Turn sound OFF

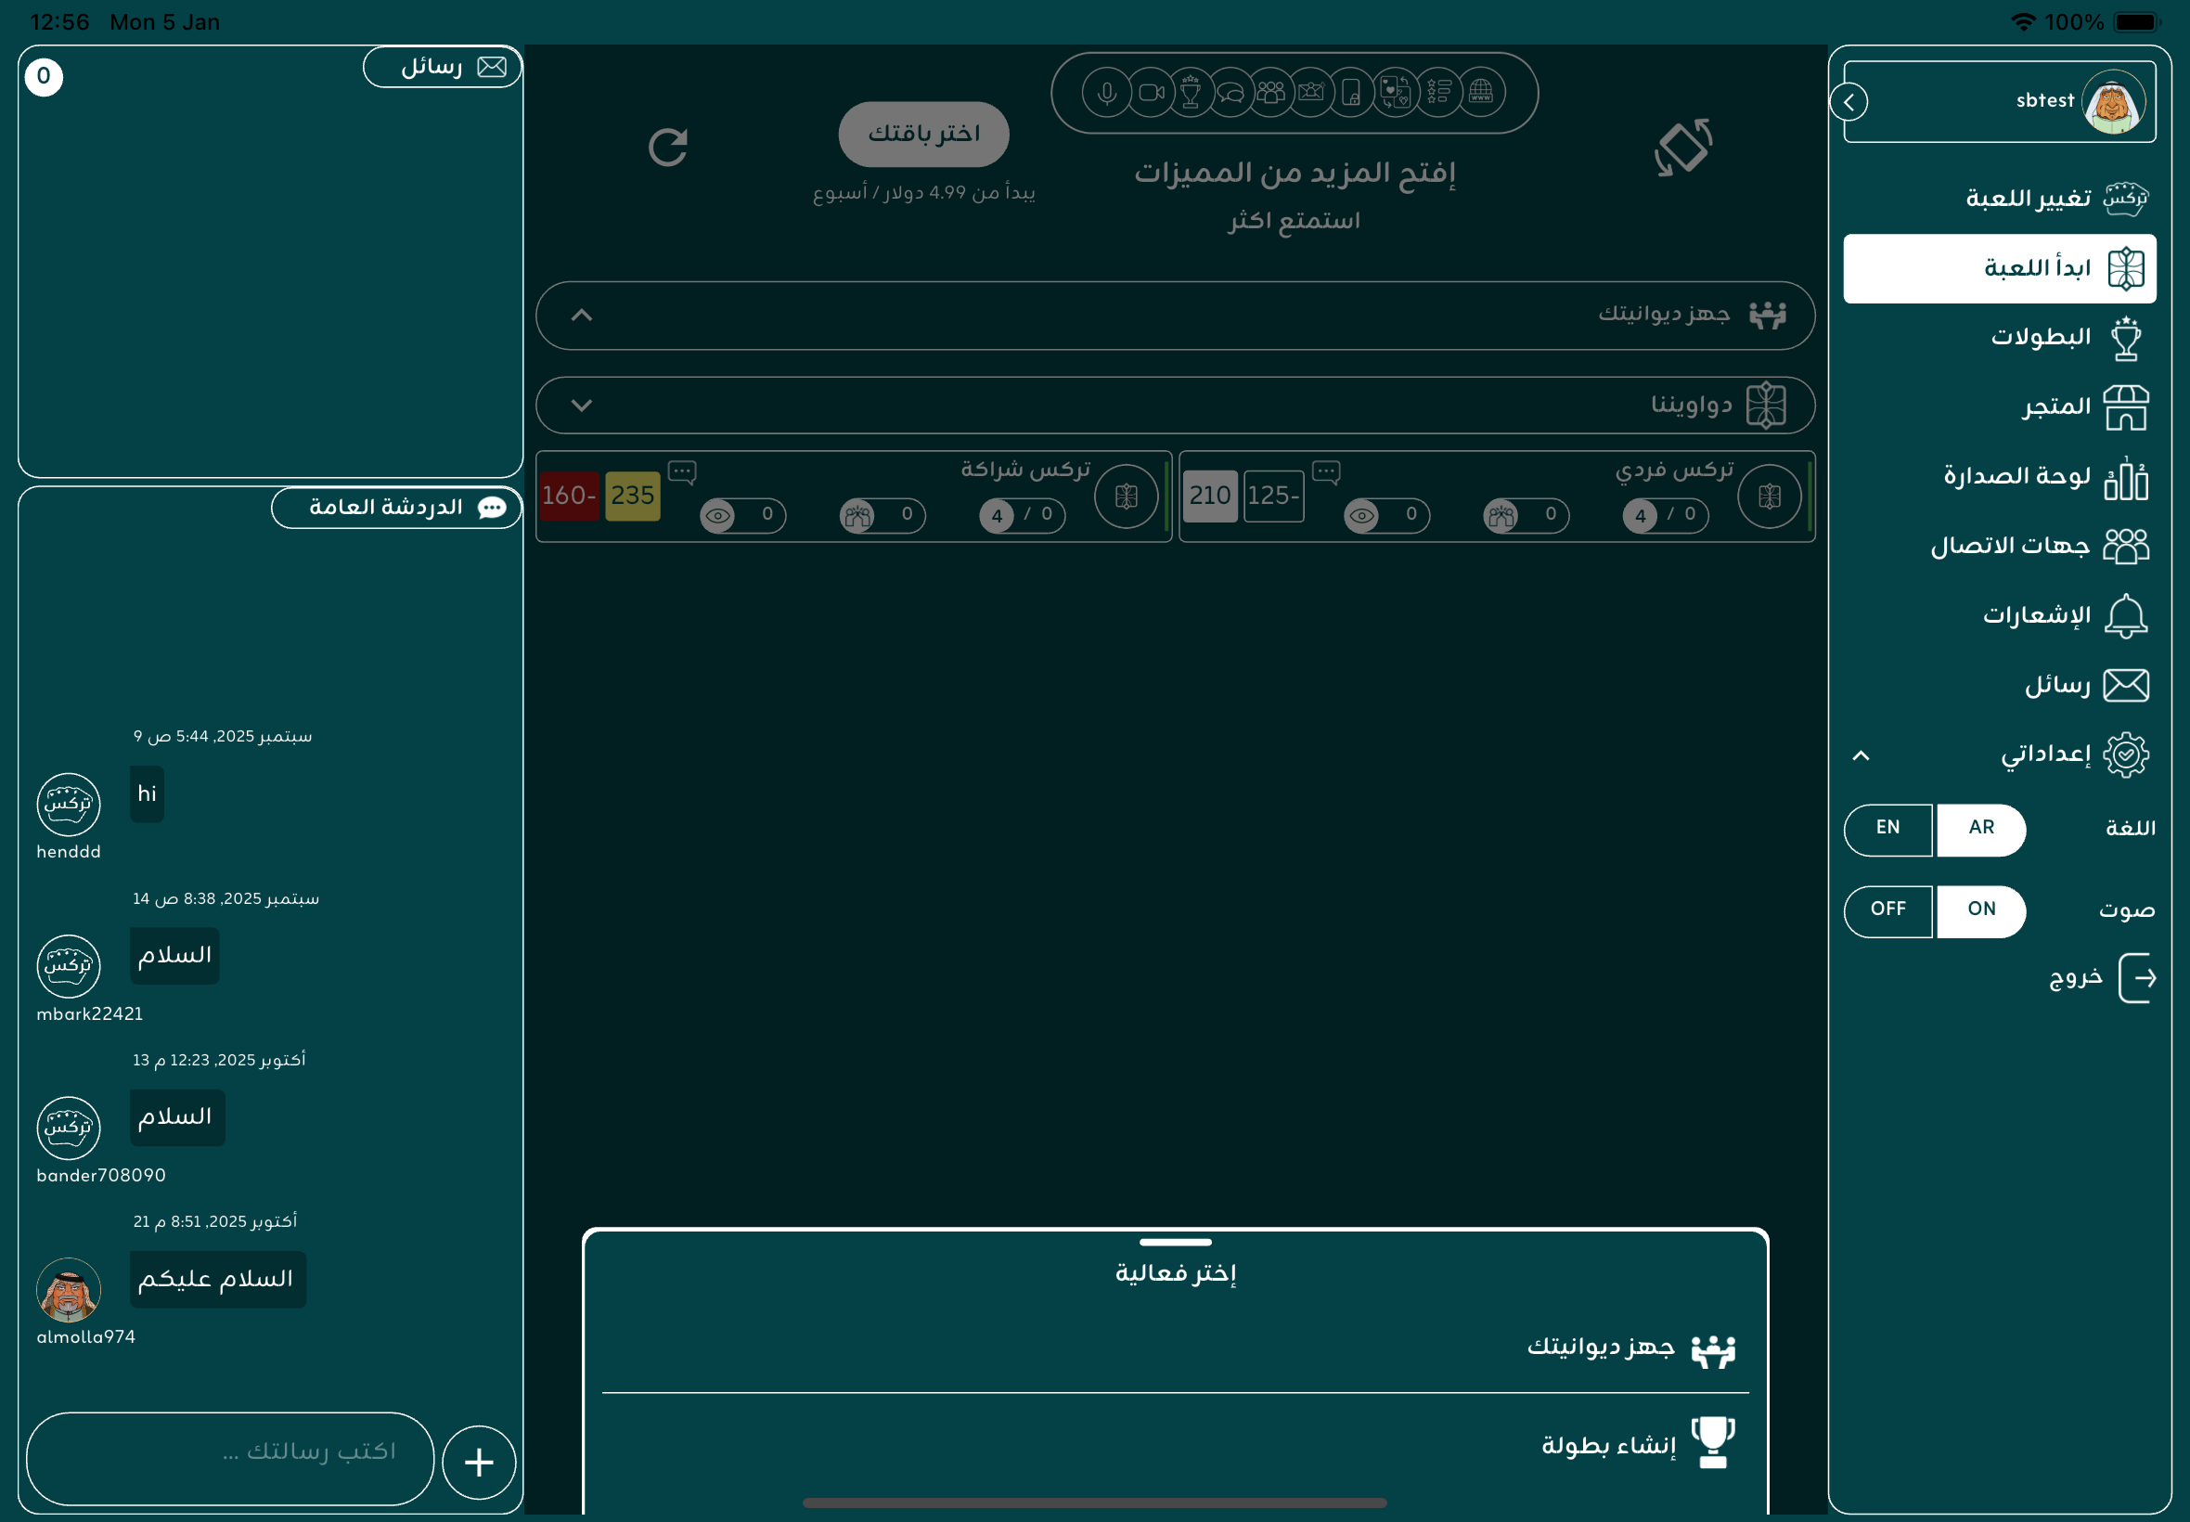click(x=1887, y=909)
